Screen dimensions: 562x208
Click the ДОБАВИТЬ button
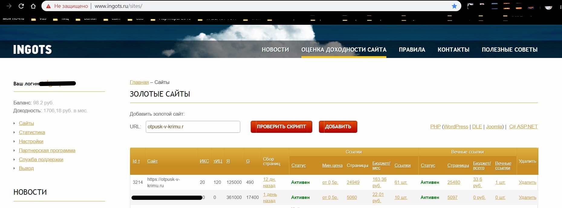click(338, 127)
